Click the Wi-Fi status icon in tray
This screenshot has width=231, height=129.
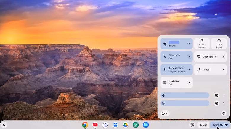click(x=227, y=125)
